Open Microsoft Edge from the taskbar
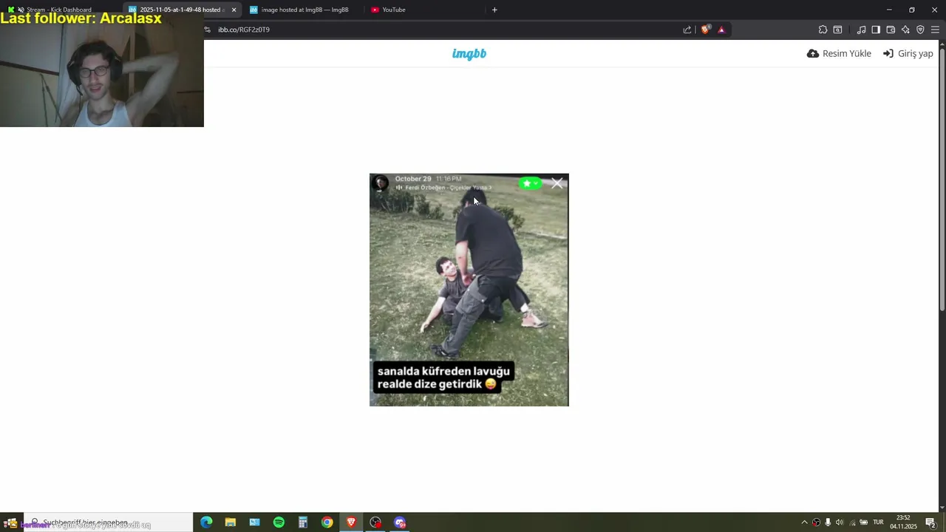Image resolution: width=946 pixels, height=532 pixels. tap(206, 522)
